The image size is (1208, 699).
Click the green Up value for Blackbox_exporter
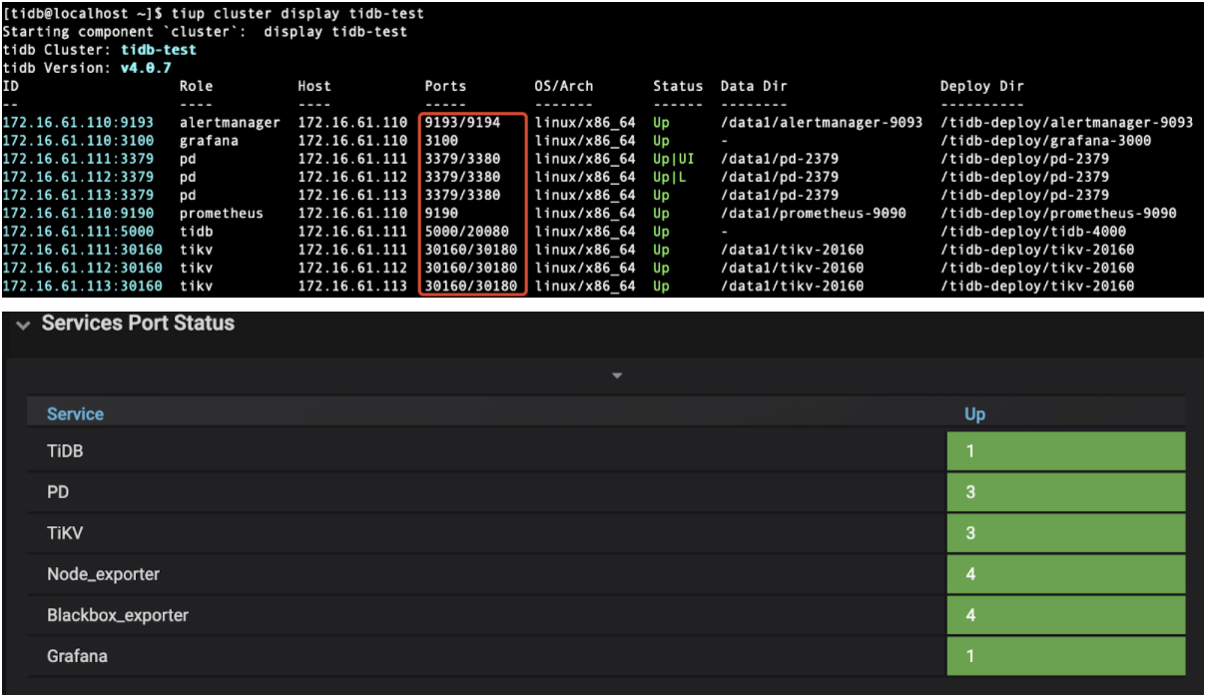(x=1066, y=615)
